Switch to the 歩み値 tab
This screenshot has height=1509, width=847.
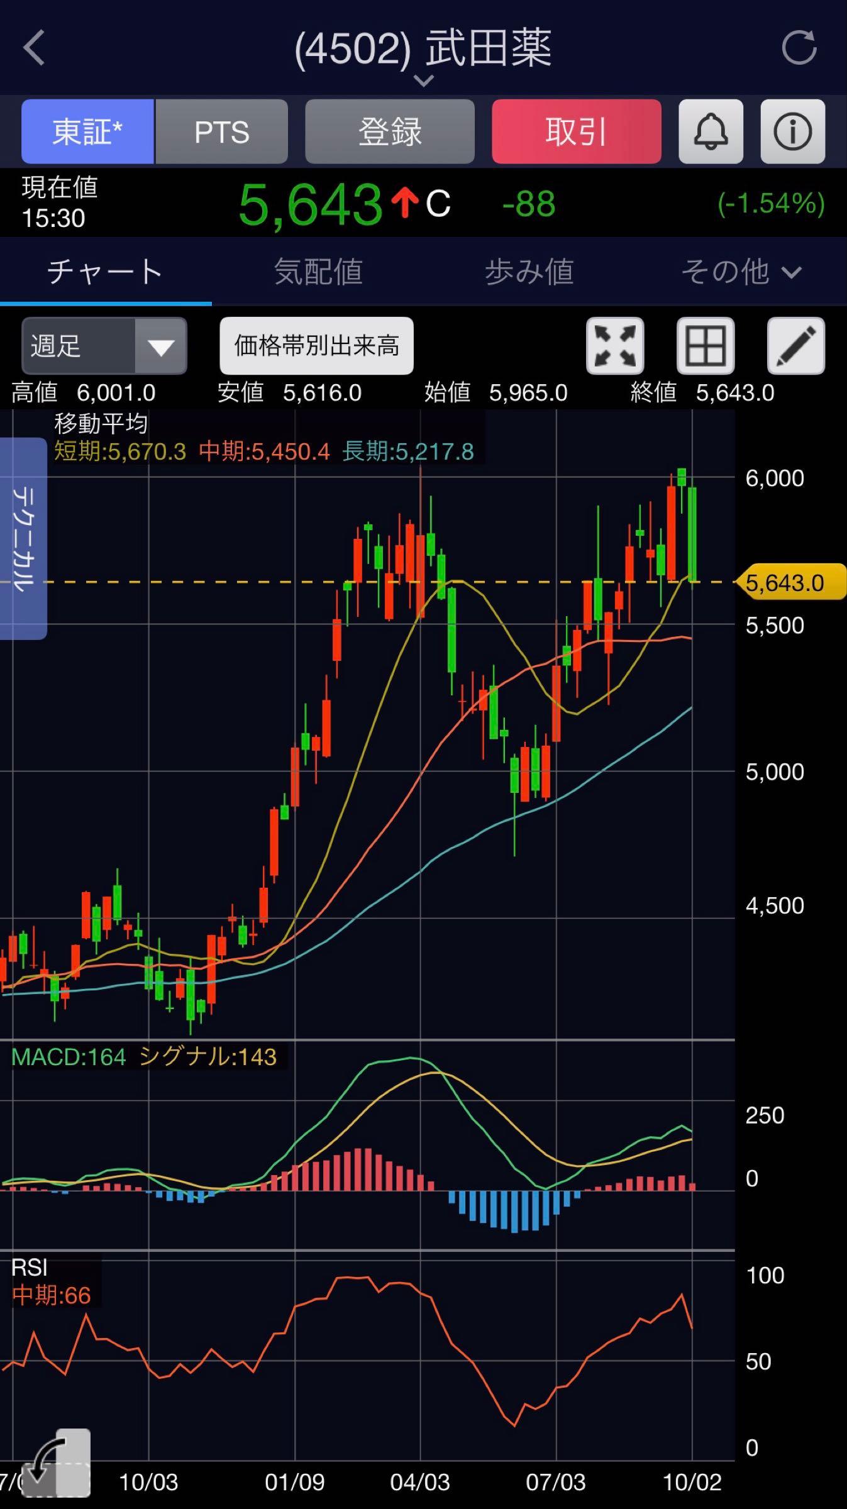click(x=529, y=272)
